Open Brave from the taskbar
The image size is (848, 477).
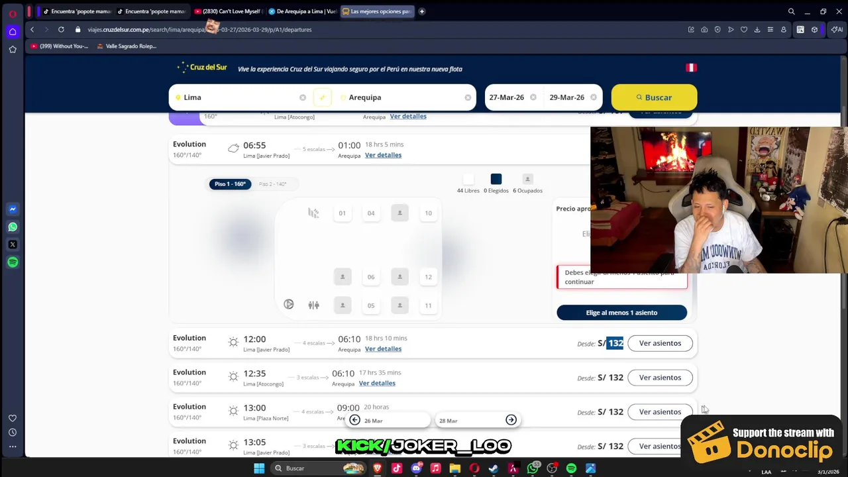[x=378, y=468]
